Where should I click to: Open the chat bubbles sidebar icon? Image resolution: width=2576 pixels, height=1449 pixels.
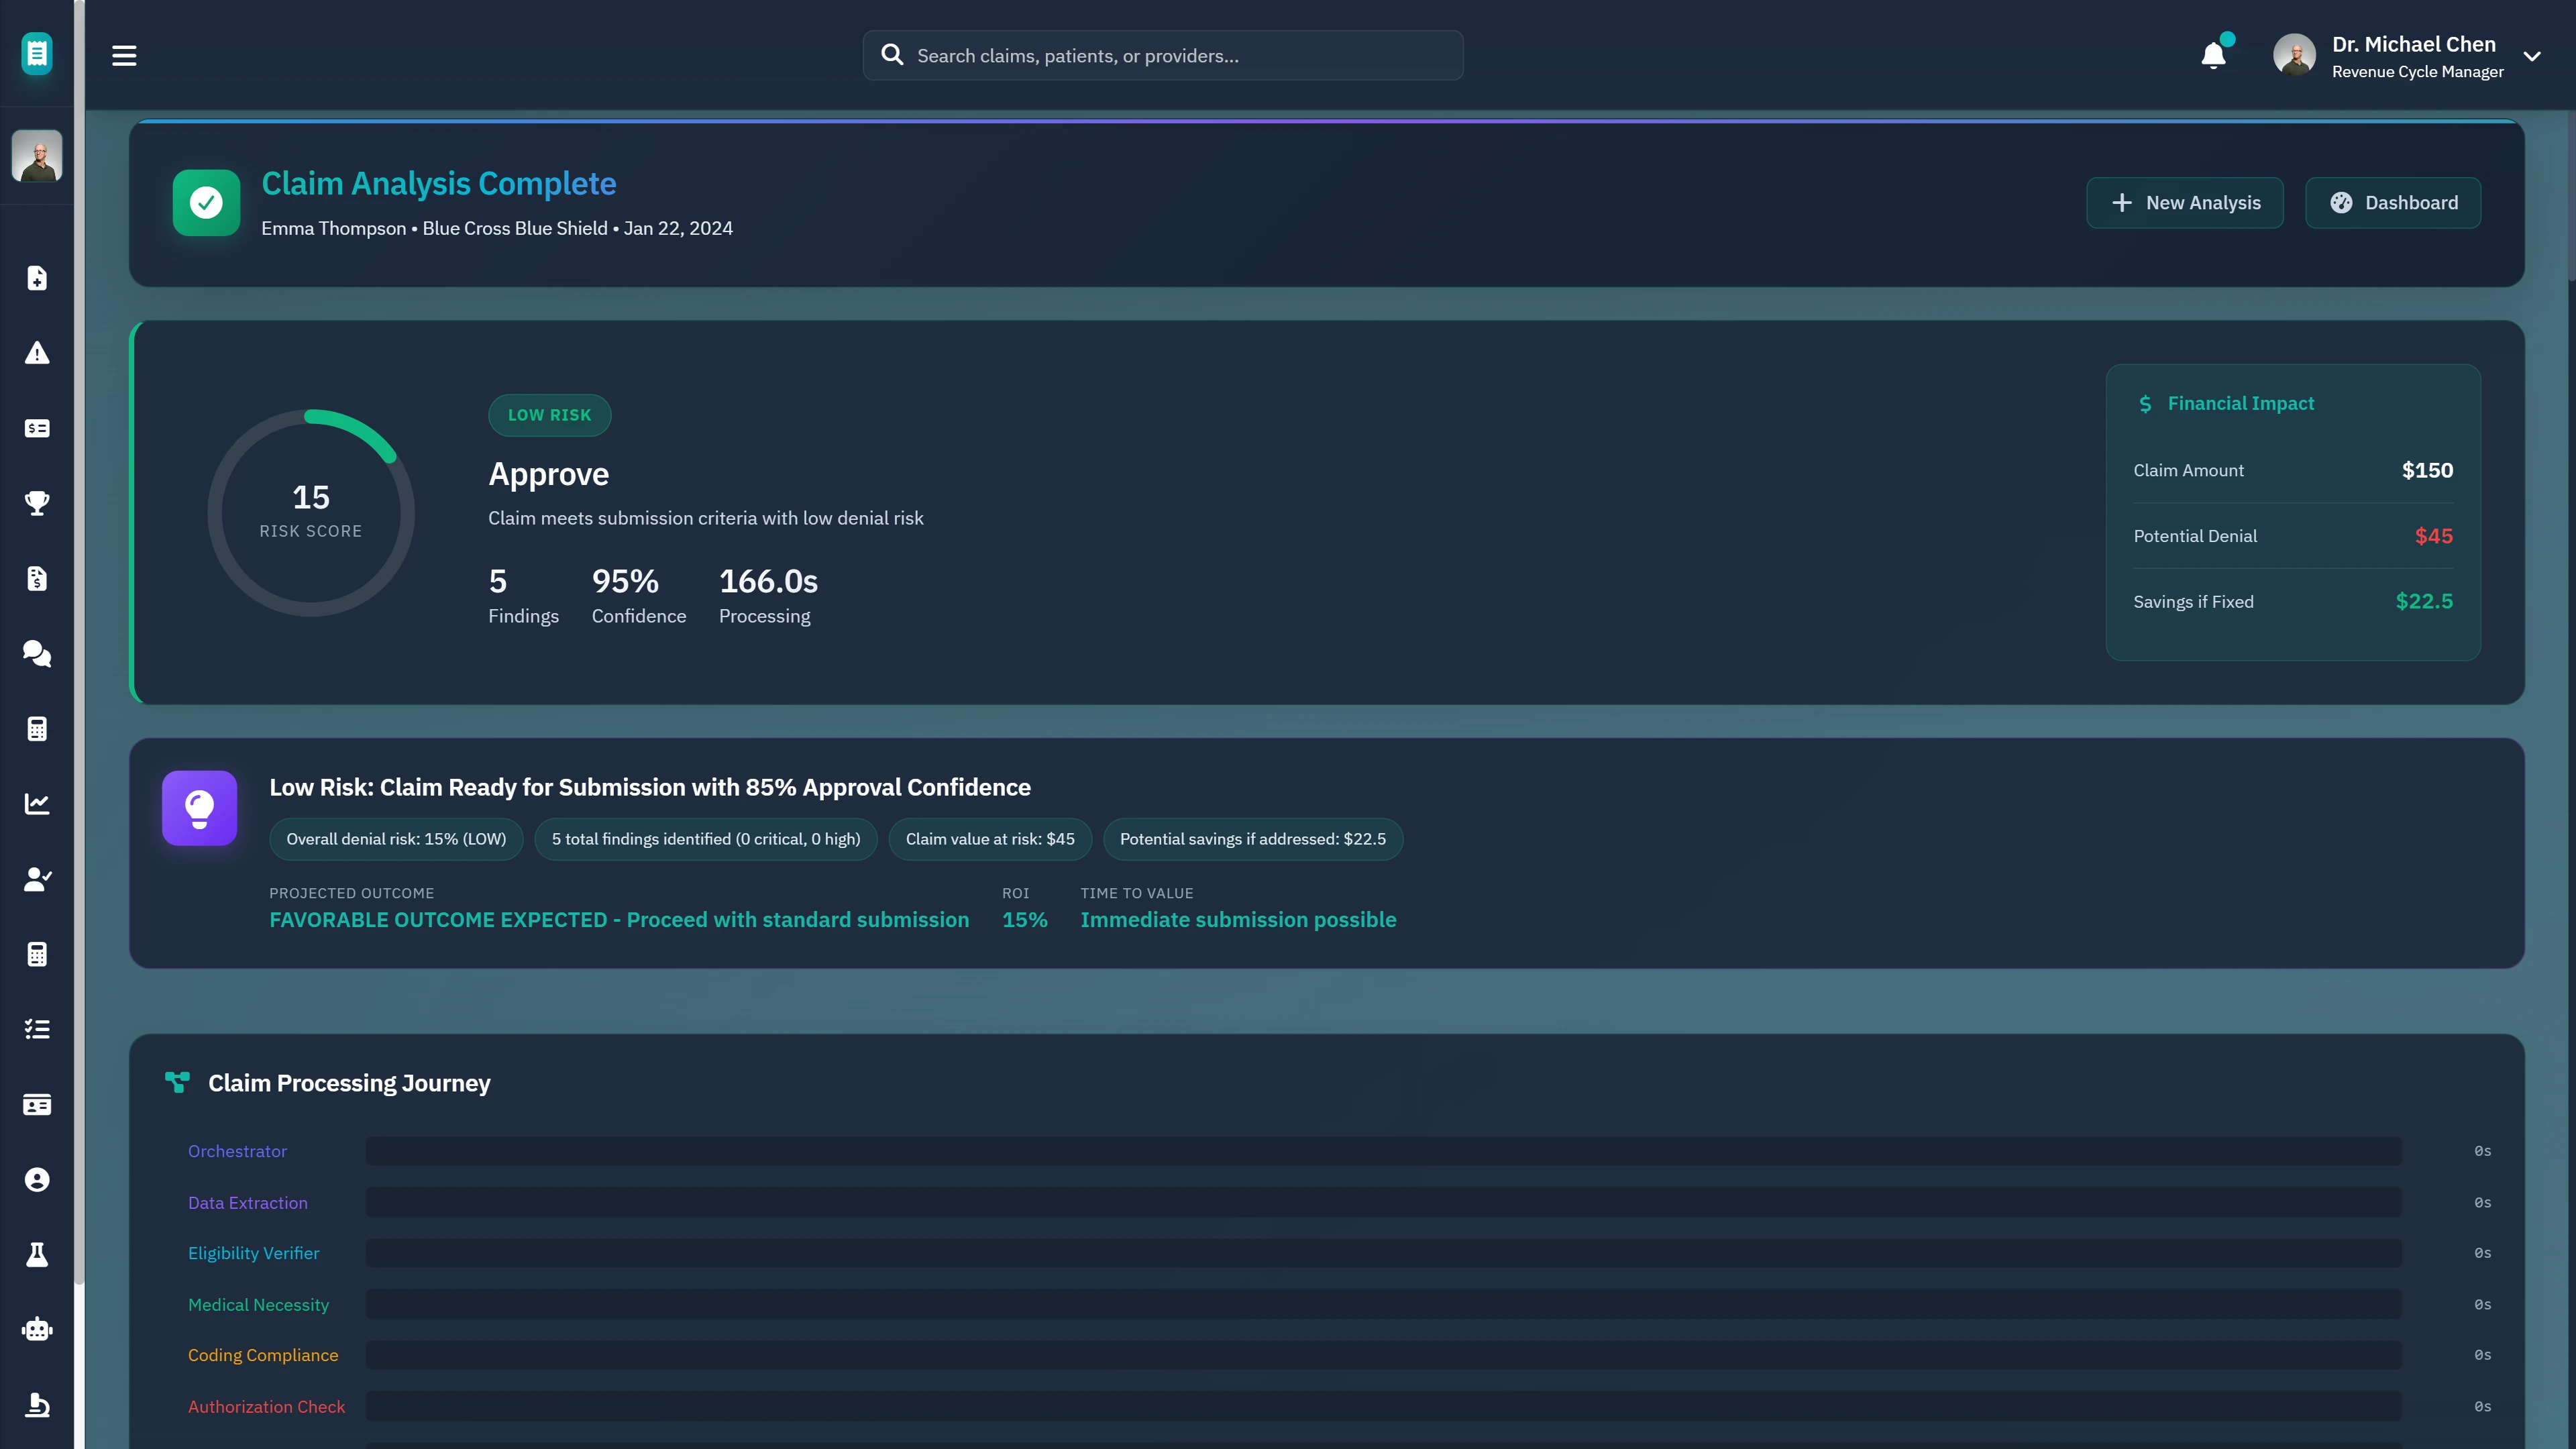tap(37, 654)
